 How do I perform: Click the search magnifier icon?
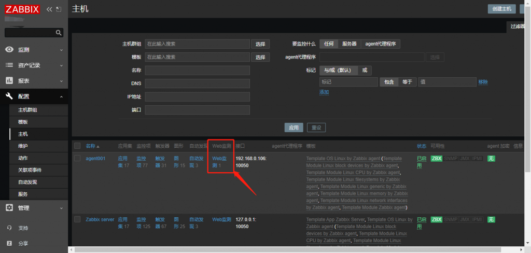(x=59, y=33)
